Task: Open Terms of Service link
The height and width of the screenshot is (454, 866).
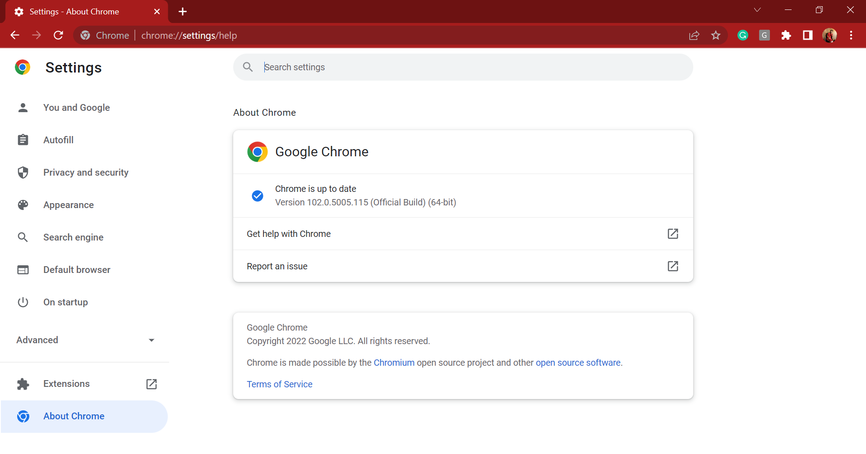Action: tap(280, 384)
